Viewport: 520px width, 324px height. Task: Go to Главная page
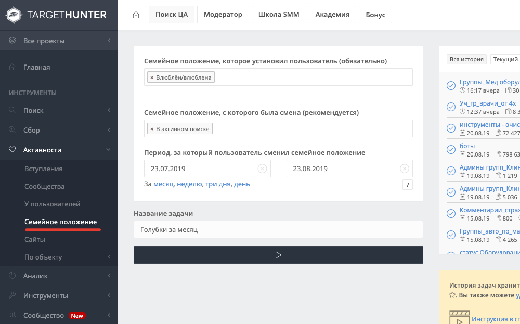click(36, 67)
